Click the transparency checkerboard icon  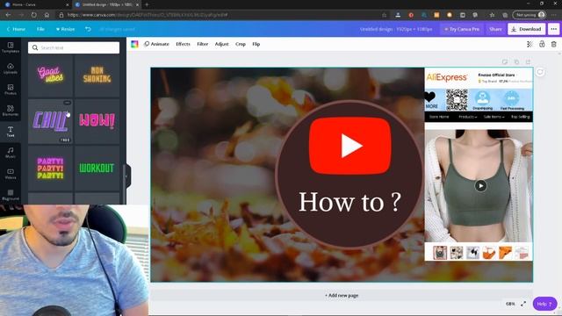(x=530, y=44)
